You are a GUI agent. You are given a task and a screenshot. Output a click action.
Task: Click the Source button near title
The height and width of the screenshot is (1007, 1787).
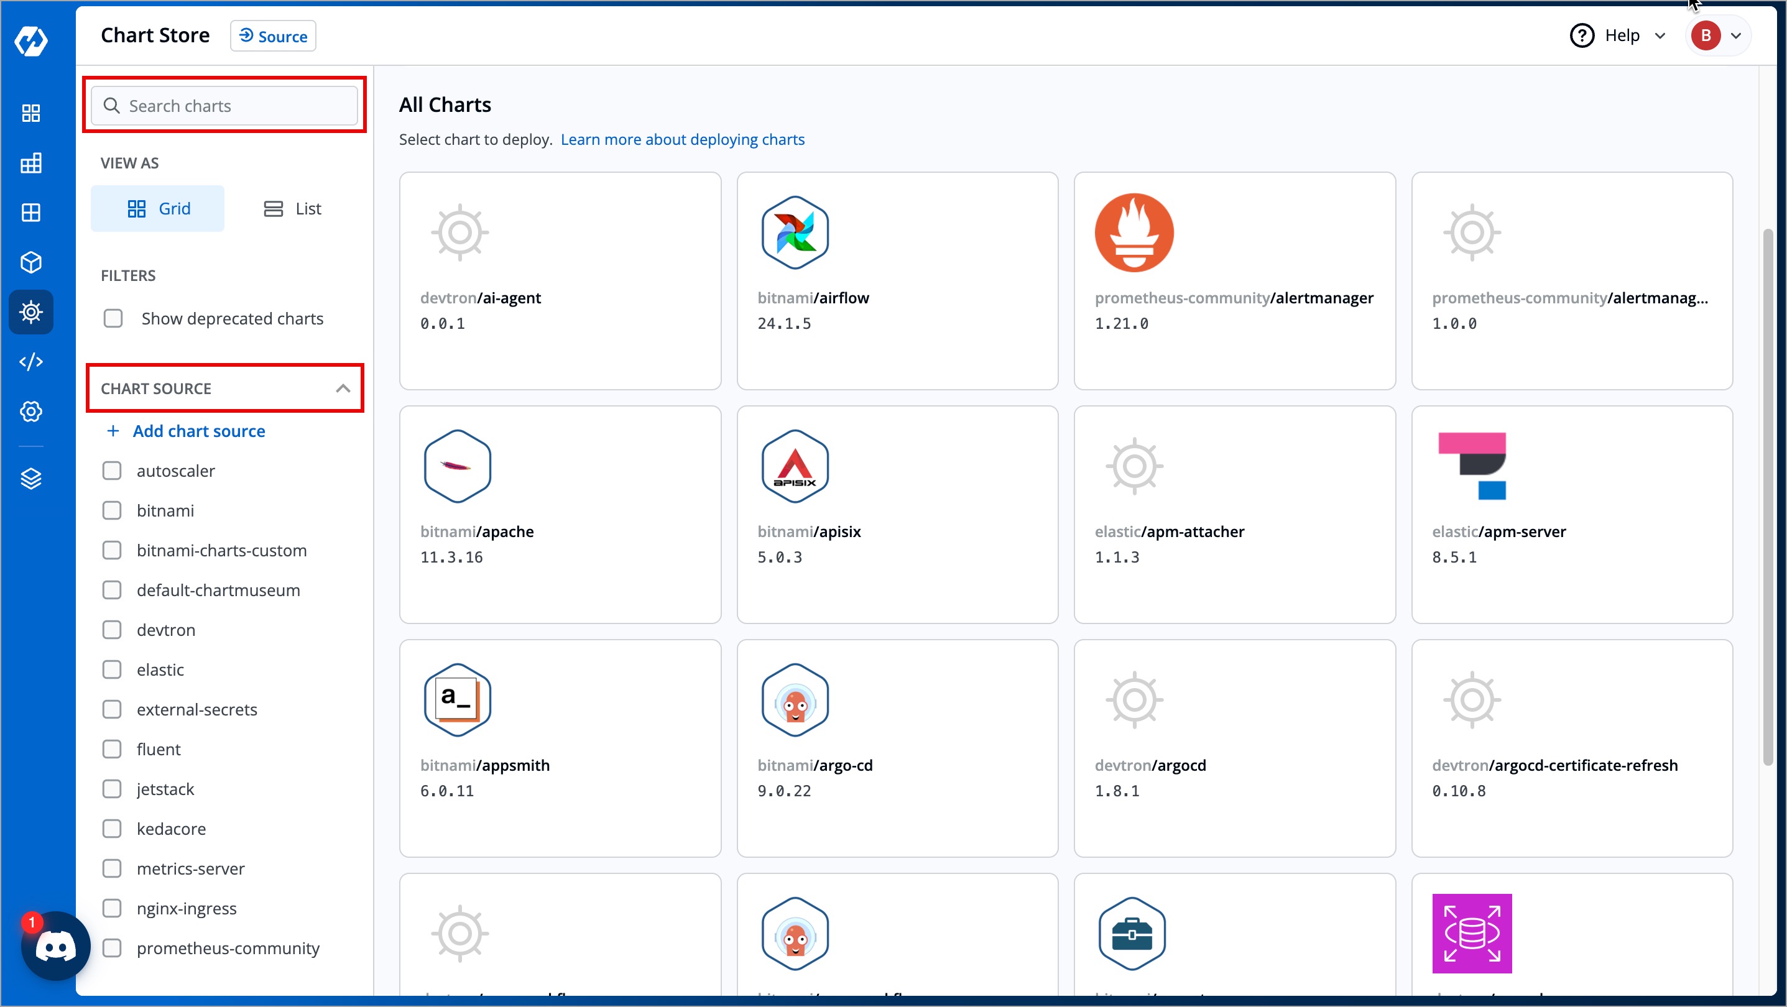274,36
